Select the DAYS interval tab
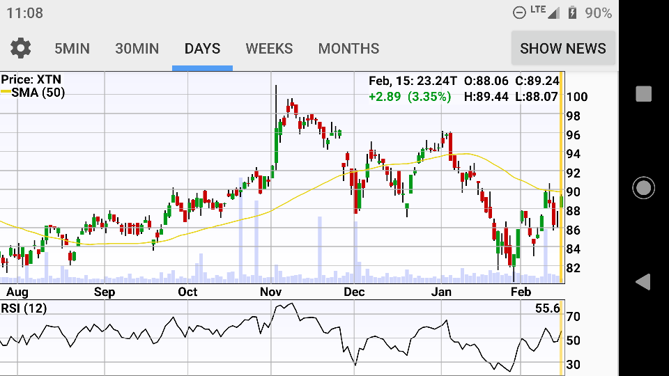 (x=202, y=49)
